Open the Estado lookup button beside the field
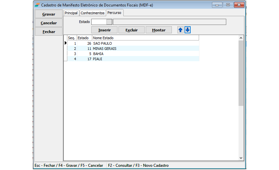 click(109, 22)
